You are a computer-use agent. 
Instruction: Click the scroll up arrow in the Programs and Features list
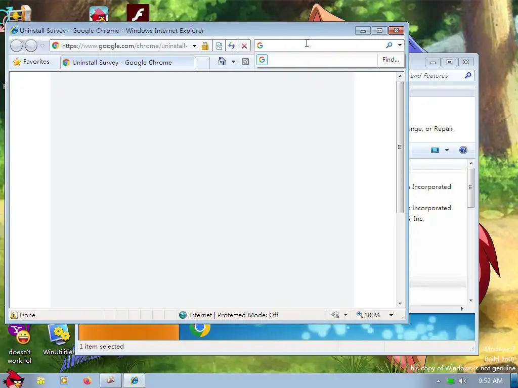[x=471, y=163]
